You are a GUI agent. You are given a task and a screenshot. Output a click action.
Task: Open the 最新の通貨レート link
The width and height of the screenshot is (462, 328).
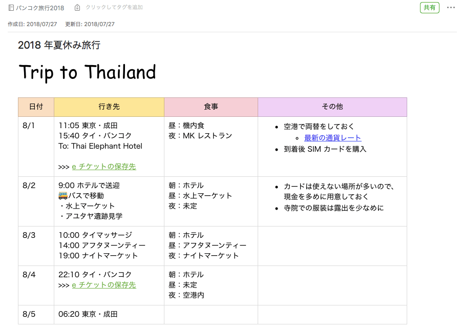332,138
